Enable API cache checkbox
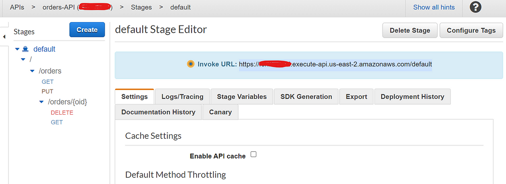 [253, 154]
